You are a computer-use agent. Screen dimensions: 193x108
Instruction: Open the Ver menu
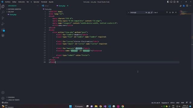point(28,2)
